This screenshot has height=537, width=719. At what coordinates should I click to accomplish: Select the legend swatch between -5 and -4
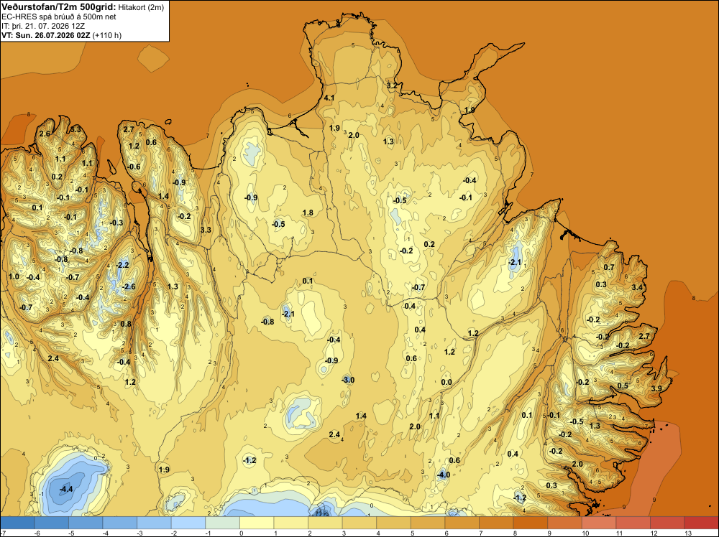[x=86, y=523]
